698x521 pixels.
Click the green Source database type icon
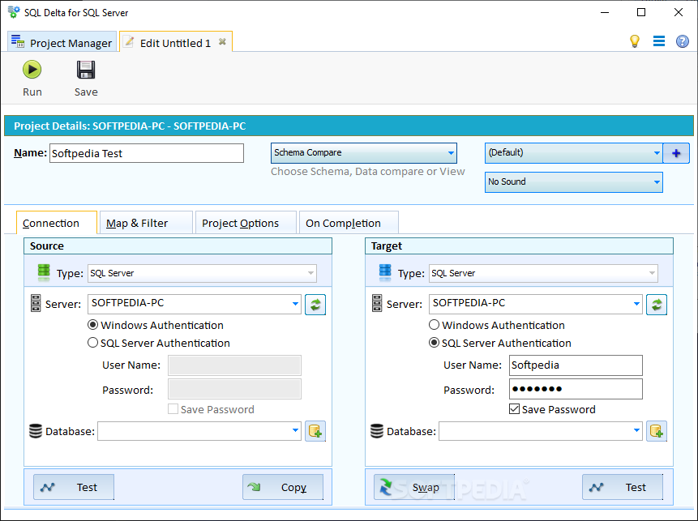tap(44, 273)
